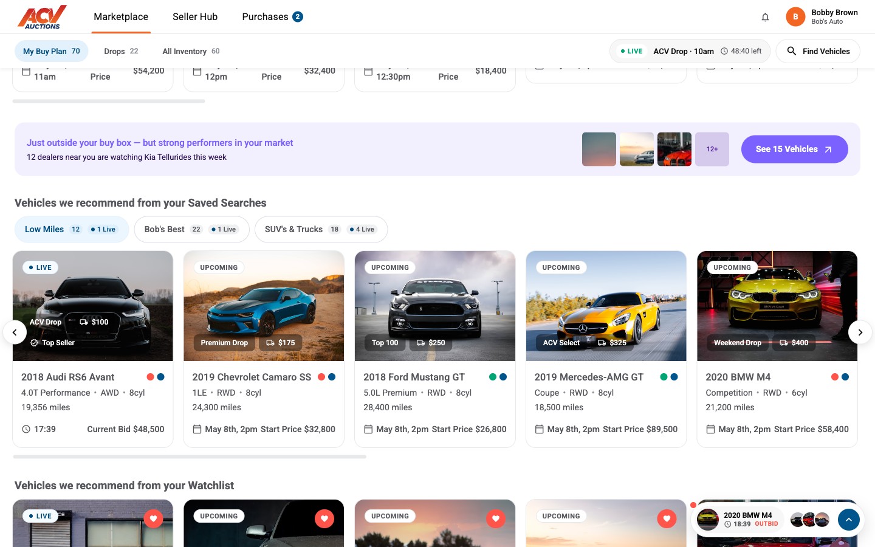Viewport: 875px width, 547px height.
Task: Switch to the All Inventory tab
Action: click(191, 51)
